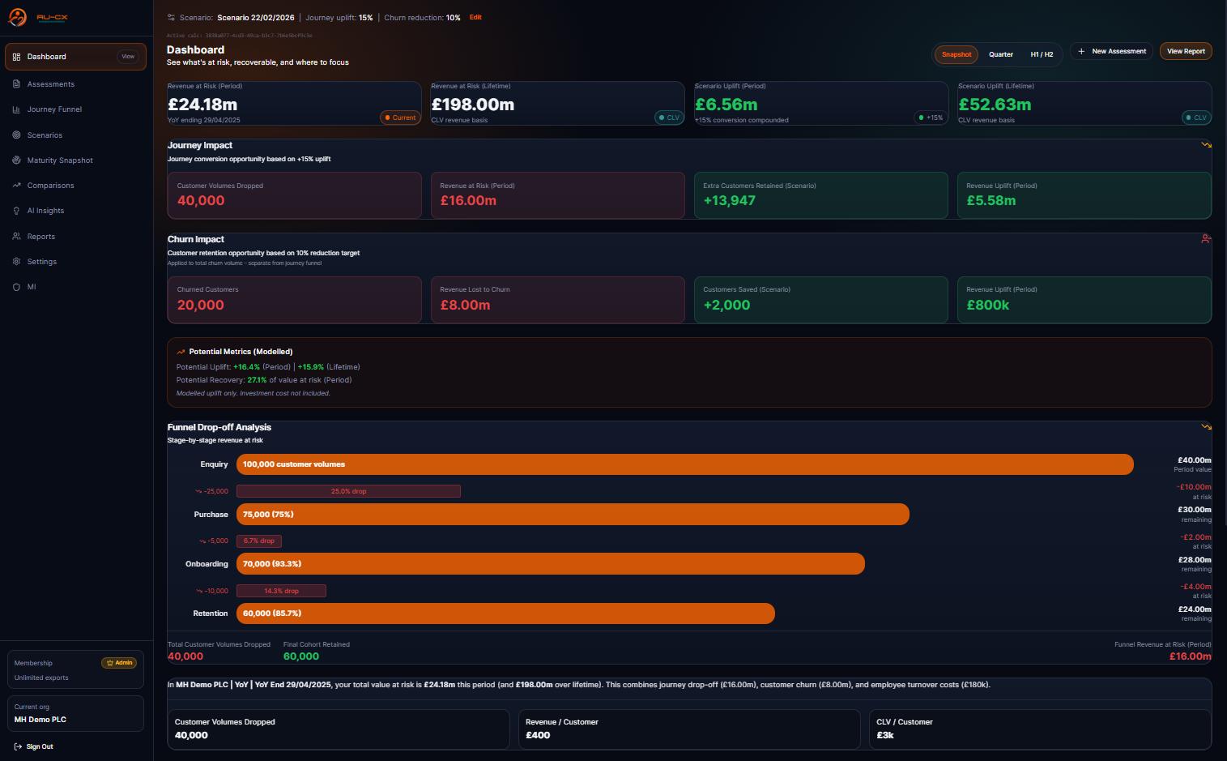
Task: Click Edit next to the scenario settings
Action: [475, 17]
